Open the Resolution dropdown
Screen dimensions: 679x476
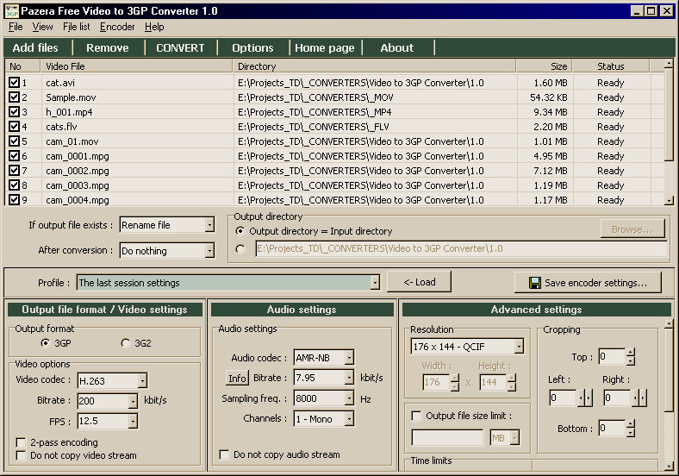[519, 347]
